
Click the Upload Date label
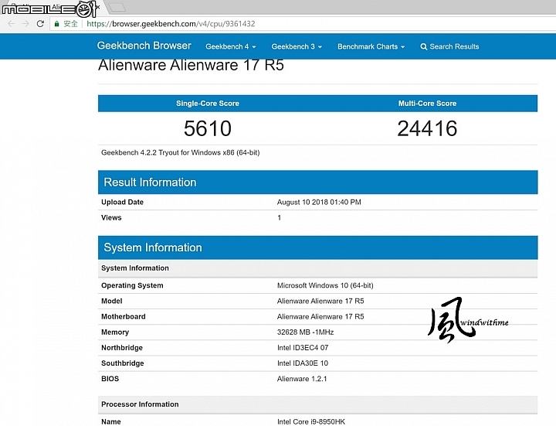pyautogui.click(x=122, y=202)
